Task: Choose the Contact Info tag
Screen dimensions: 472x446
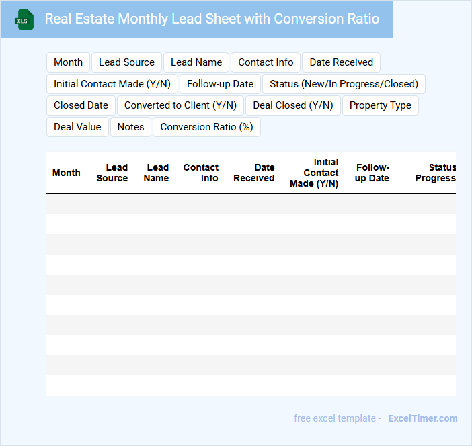Action: [x=266, y=62]
